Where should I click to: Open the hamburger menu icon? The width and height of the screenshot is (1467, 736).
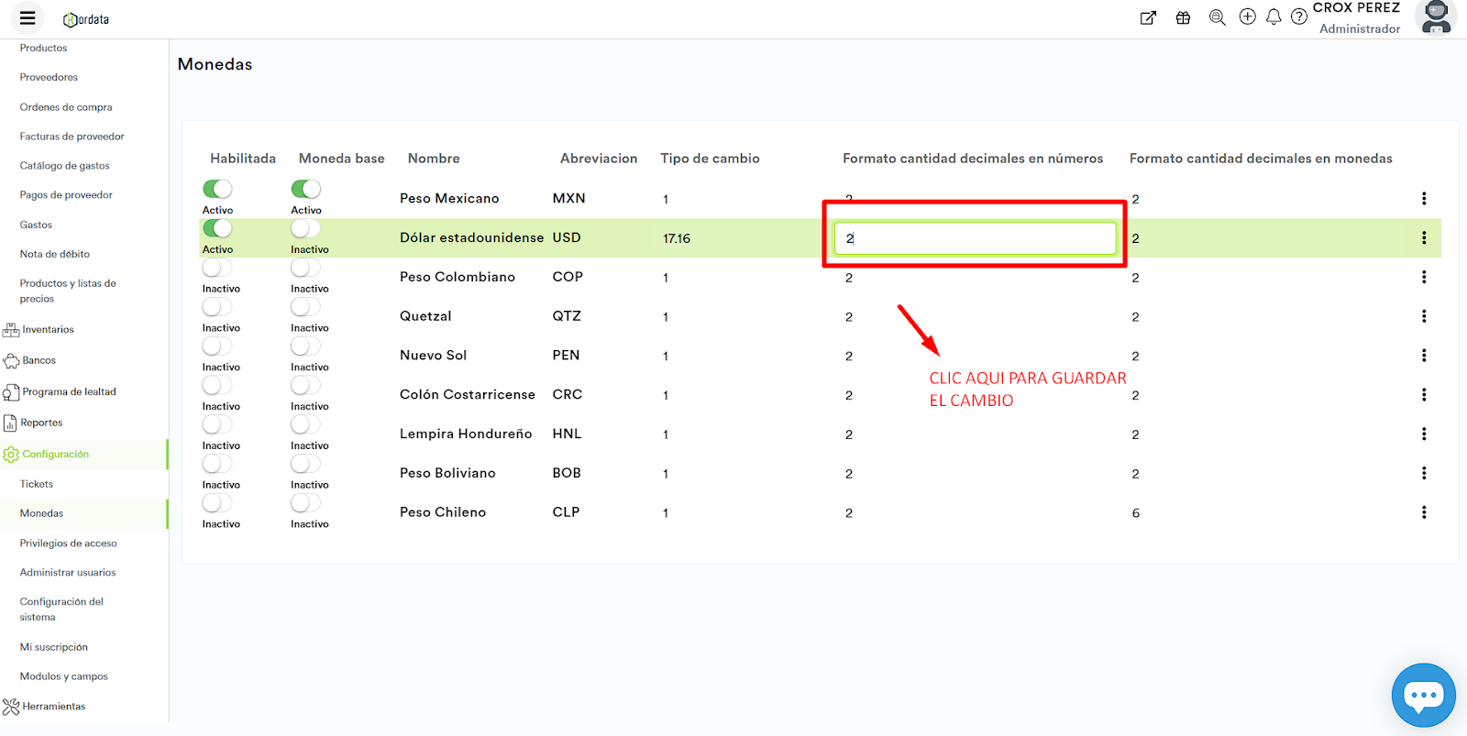[28, 18]
